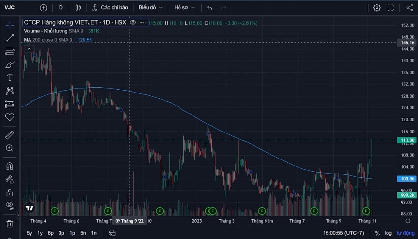Click the trash remove drawings icon

[10, 224]
